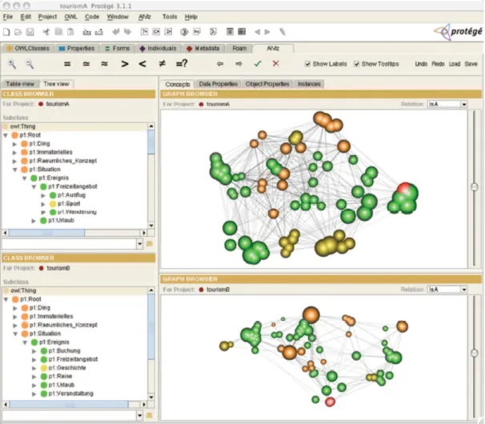
Task: Click the navigate forward arrow in toolbar
Action: pyautogui.click(x=267, y=32)
